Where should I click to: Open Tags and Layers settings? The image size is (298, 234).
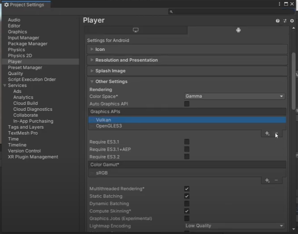click(x=26, y=127)
